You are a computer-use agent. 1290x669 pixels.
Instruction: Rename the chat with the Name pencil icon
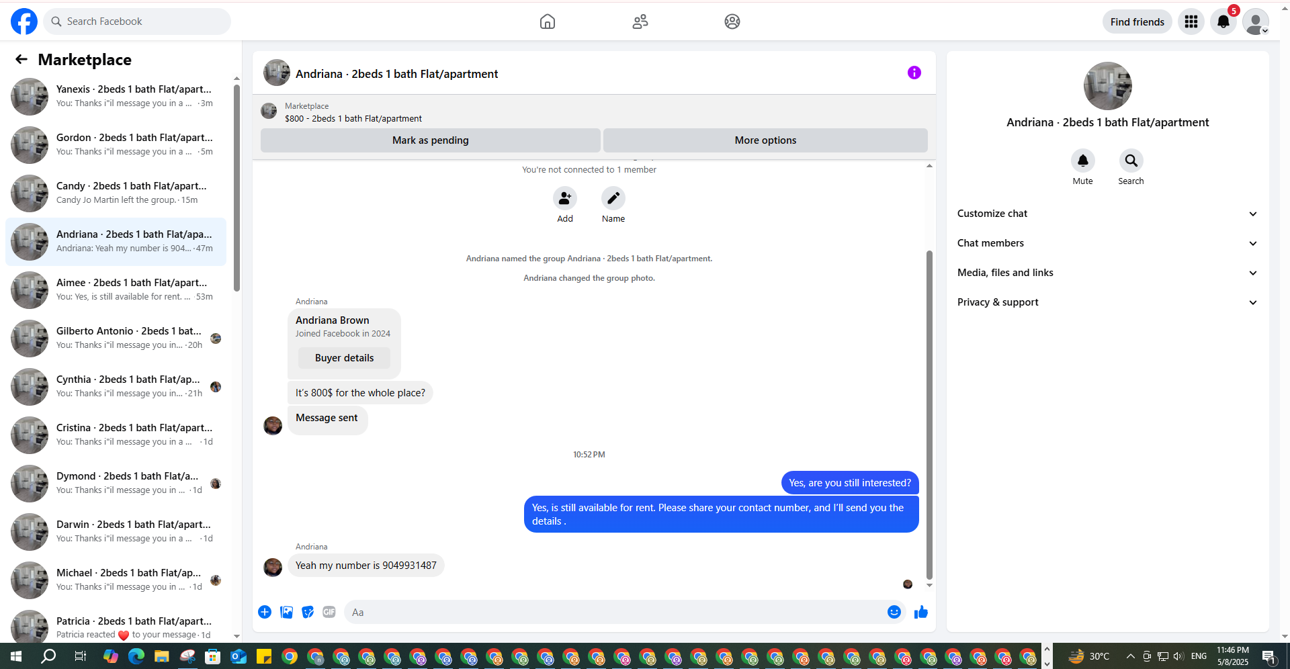tap(613, 198)
